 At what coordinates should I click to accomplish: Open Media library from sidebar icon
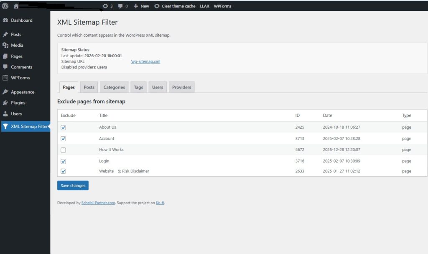coord(5,45)
